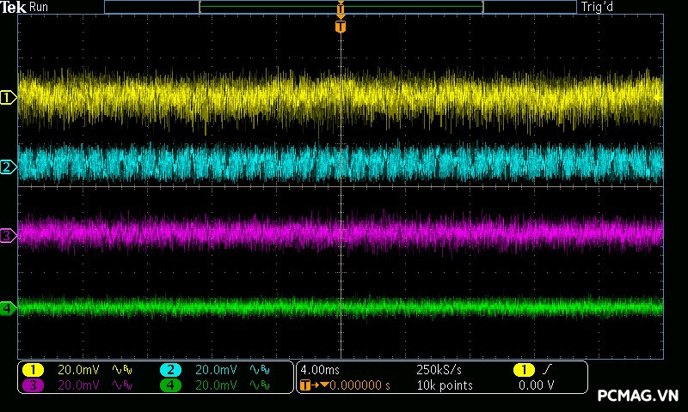Click channel 1 bandwidth limit coupling icon
Image resolution: width=688 pixels, height=412 pixels.
point(122,370)
